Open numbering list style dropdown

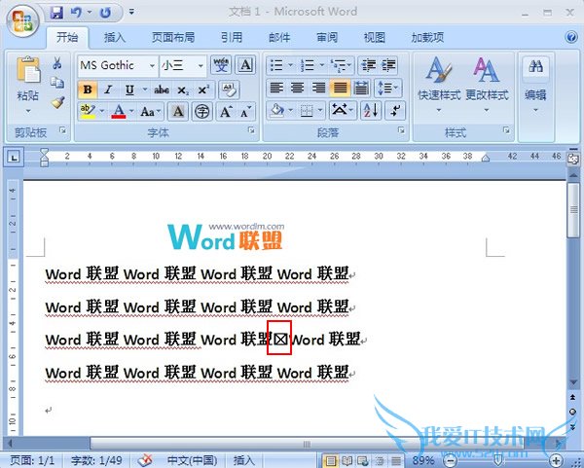tap(322, 65)
